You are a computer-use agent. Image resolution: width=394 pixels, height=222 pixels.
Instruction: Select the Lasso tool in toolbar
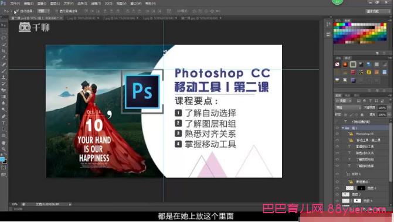[x=4, y=38]
